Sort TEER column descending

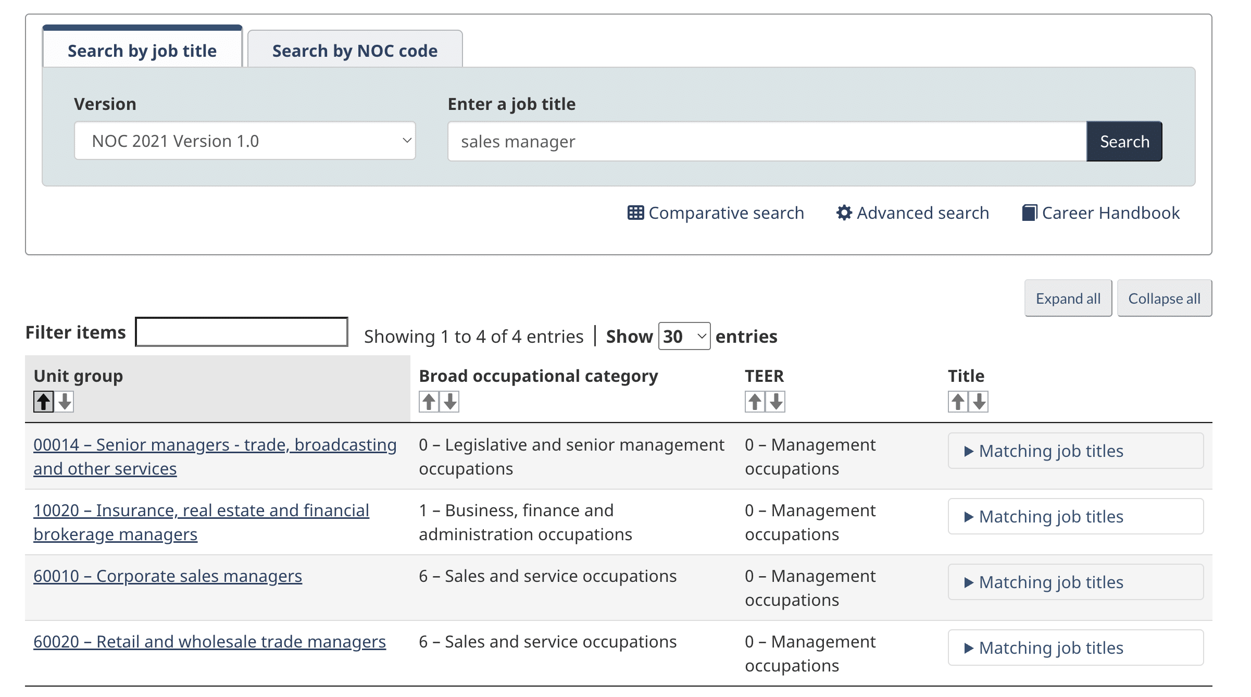(x=776, y=402)
